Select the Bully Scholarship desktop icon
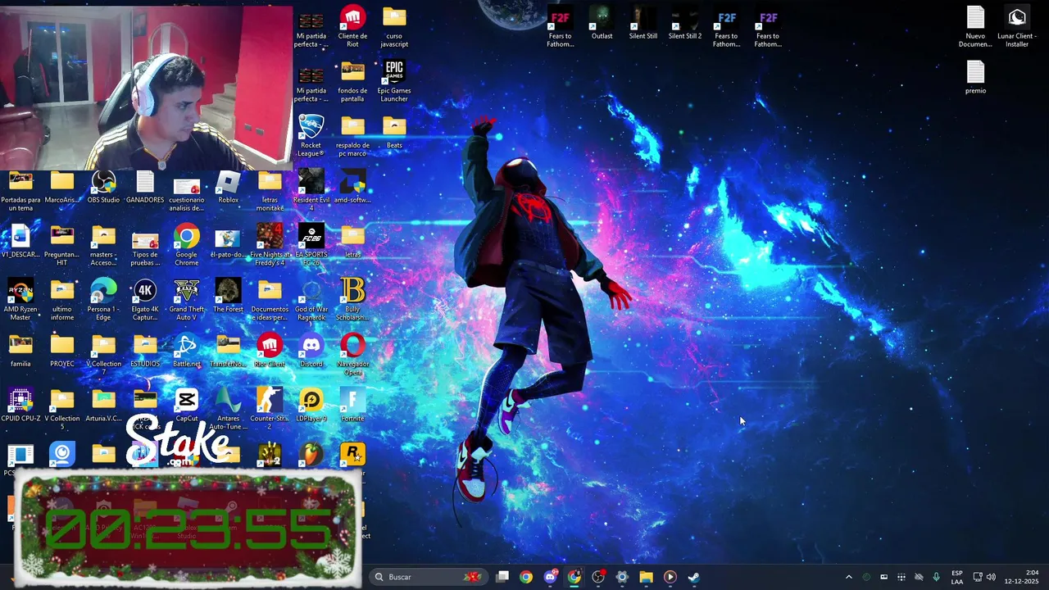This screenshot has height=590, width=1049. [352, 302]
